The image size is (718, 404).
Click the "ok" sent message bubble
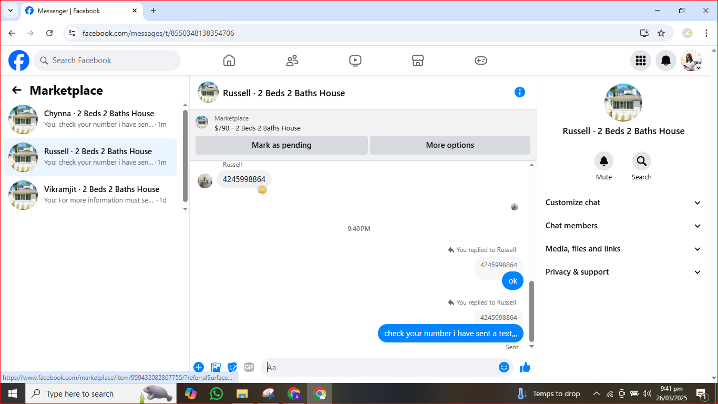coord(512,281)
